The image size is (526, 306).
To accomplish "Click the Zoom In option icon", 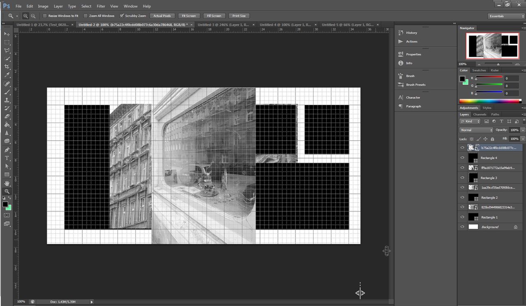I will tap(25, 16).
